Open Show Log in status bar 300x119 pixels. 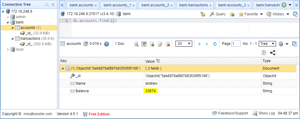pyautogui.click(x=264, y=113)
